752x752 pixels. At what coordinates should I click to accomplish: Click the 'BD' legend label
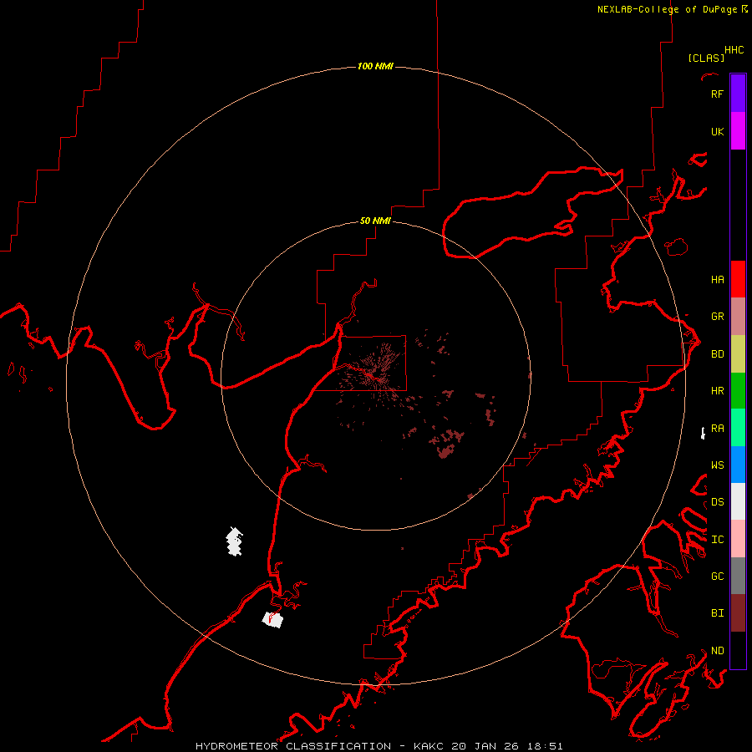(717, 354)
